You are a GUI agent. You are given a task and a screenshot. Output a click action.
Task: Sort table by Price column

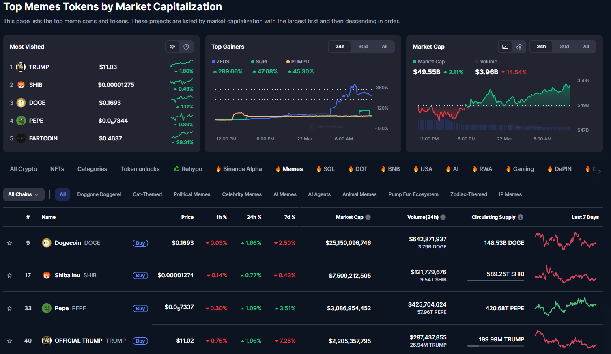187,217
